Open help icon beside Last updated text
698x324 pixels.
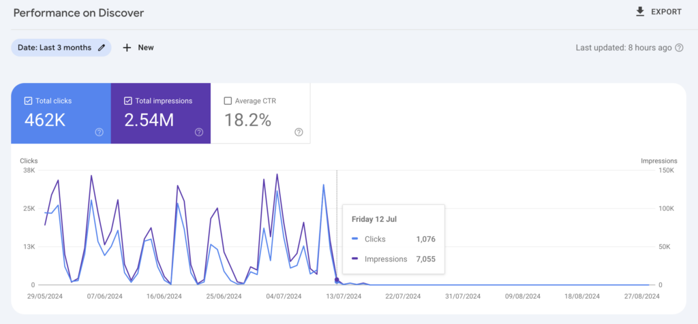678,48
